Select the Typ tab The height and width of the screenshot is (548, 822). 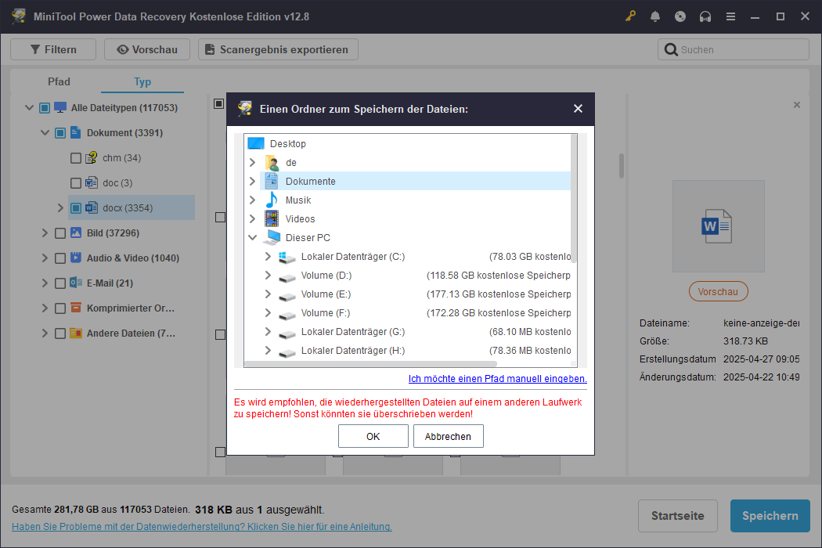coord(142,81)
